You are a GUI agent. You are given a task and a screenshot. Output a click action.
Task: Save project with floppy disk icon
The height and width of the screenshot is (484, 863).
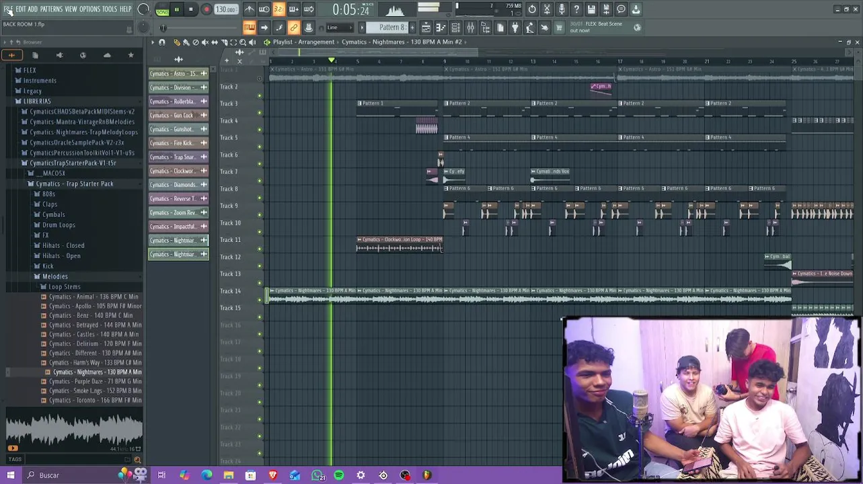point(591,9)
